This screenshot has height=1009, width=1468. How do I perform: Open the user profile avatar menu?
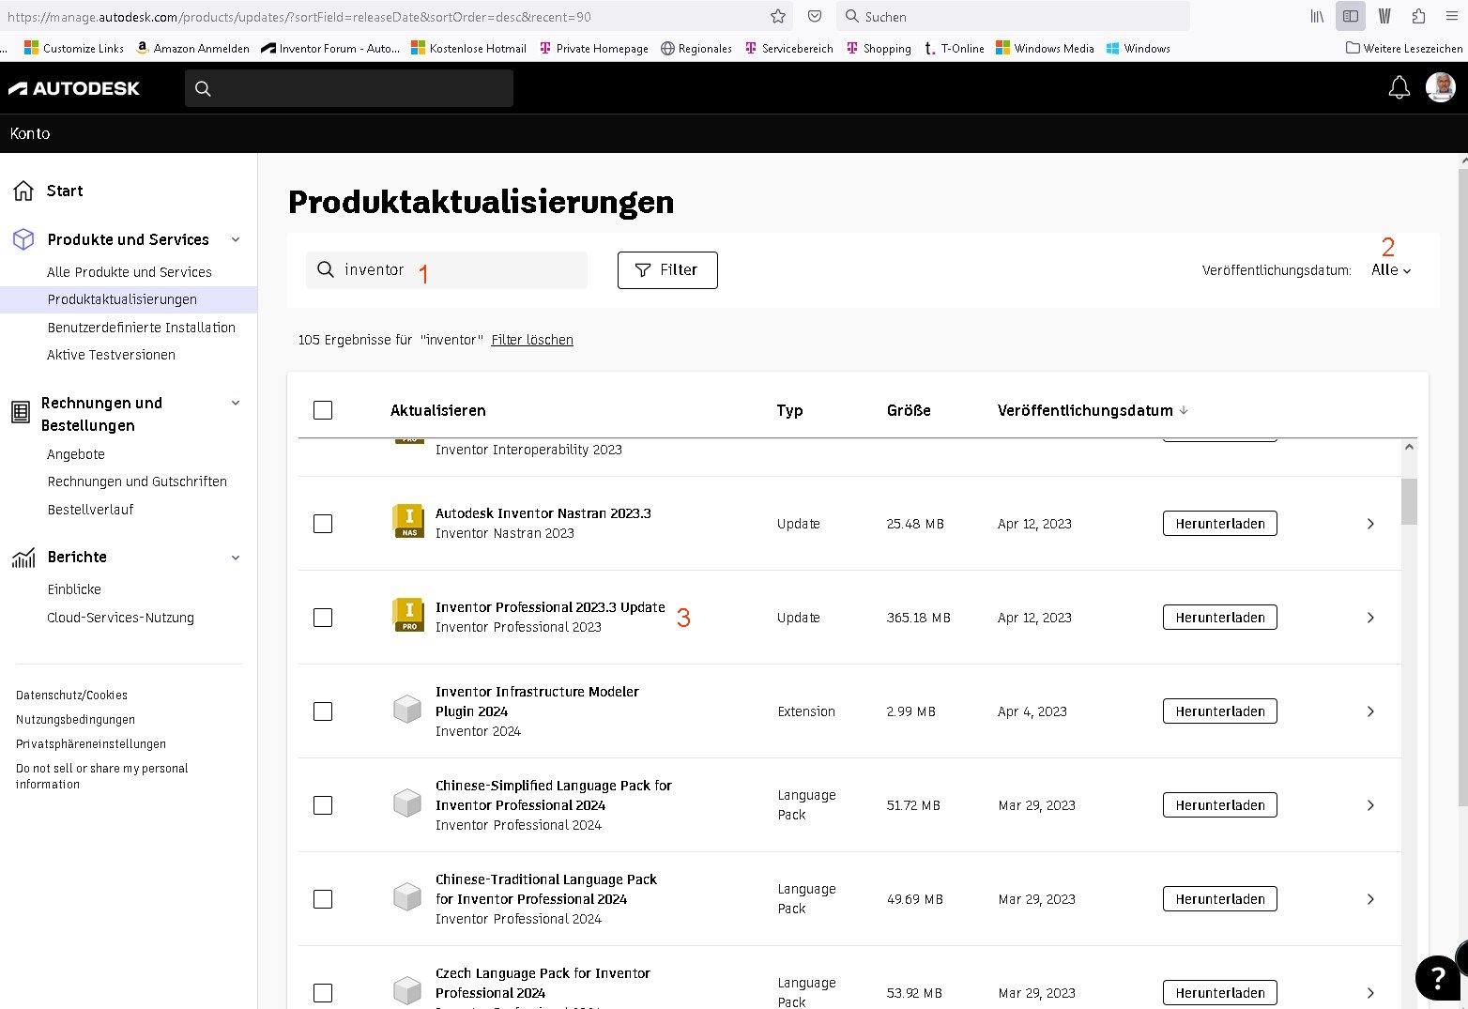[x=1440, y=87]
